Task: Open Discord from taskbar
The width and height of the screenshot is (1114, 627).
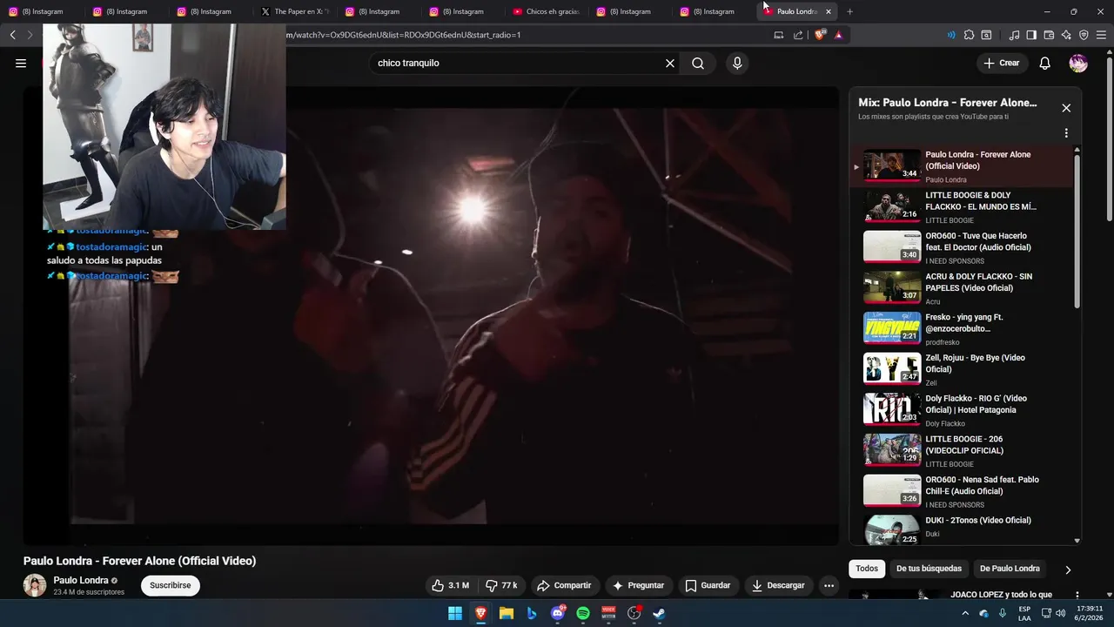Action: tap(558, 613)
